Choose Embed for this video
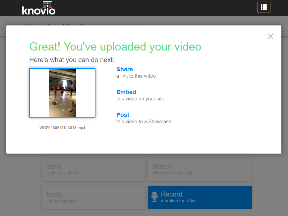Image resolution: width=288 pixels, height=216 pixels. [126, 92]
